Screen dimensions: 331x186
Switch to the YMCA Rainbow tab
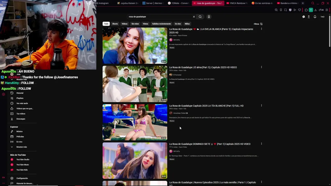pos(237,3)
